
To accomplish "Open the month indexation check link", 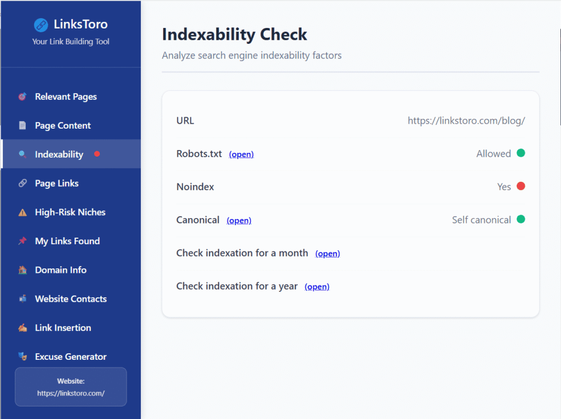I will coord(328,254).
